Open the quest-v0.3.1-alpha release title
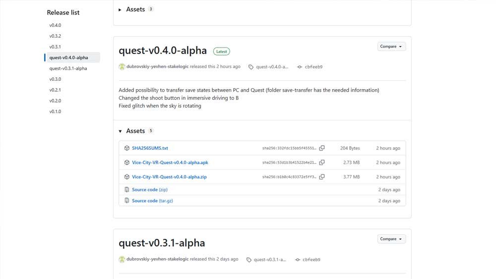Viewport: 496px width, 279px height. coord(162,243)
